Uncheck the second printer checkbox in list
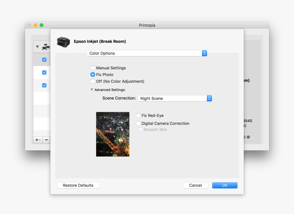This screenshot has width=294, height=214. (44, 72)
